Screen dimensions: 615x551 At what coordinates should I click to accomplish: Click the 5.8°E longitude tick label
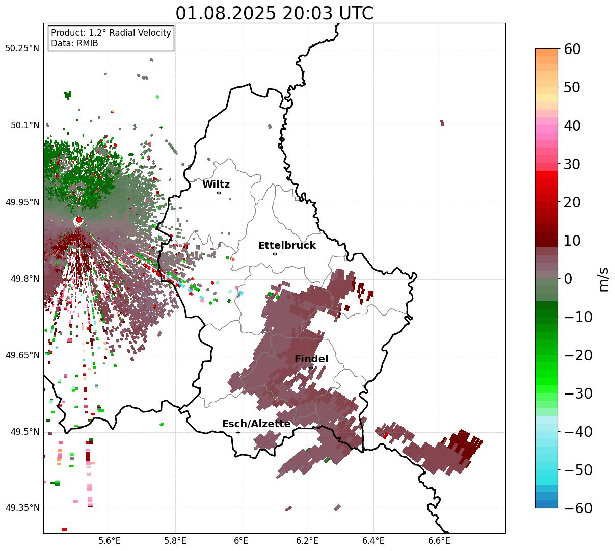pos(176,541)
